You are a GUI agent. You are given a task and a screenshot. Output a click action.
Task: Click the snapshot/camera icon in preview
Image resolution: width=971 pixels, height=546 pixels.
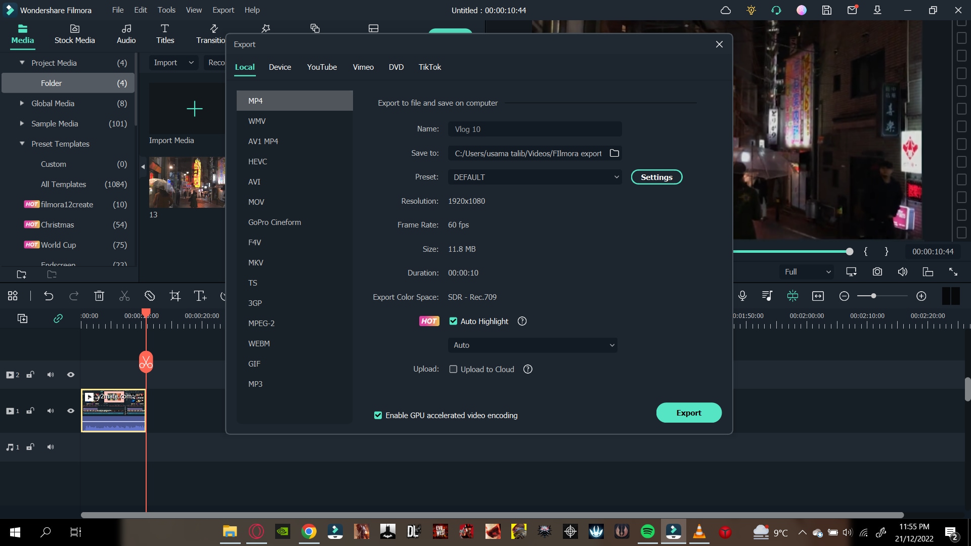point(877,271)
